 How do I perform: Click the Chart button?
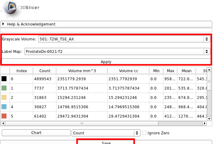[36, 133]
